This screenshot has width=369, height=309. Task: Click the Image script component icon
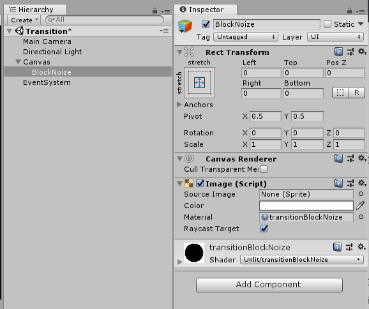pyautogui.click(x=189, y=183)
